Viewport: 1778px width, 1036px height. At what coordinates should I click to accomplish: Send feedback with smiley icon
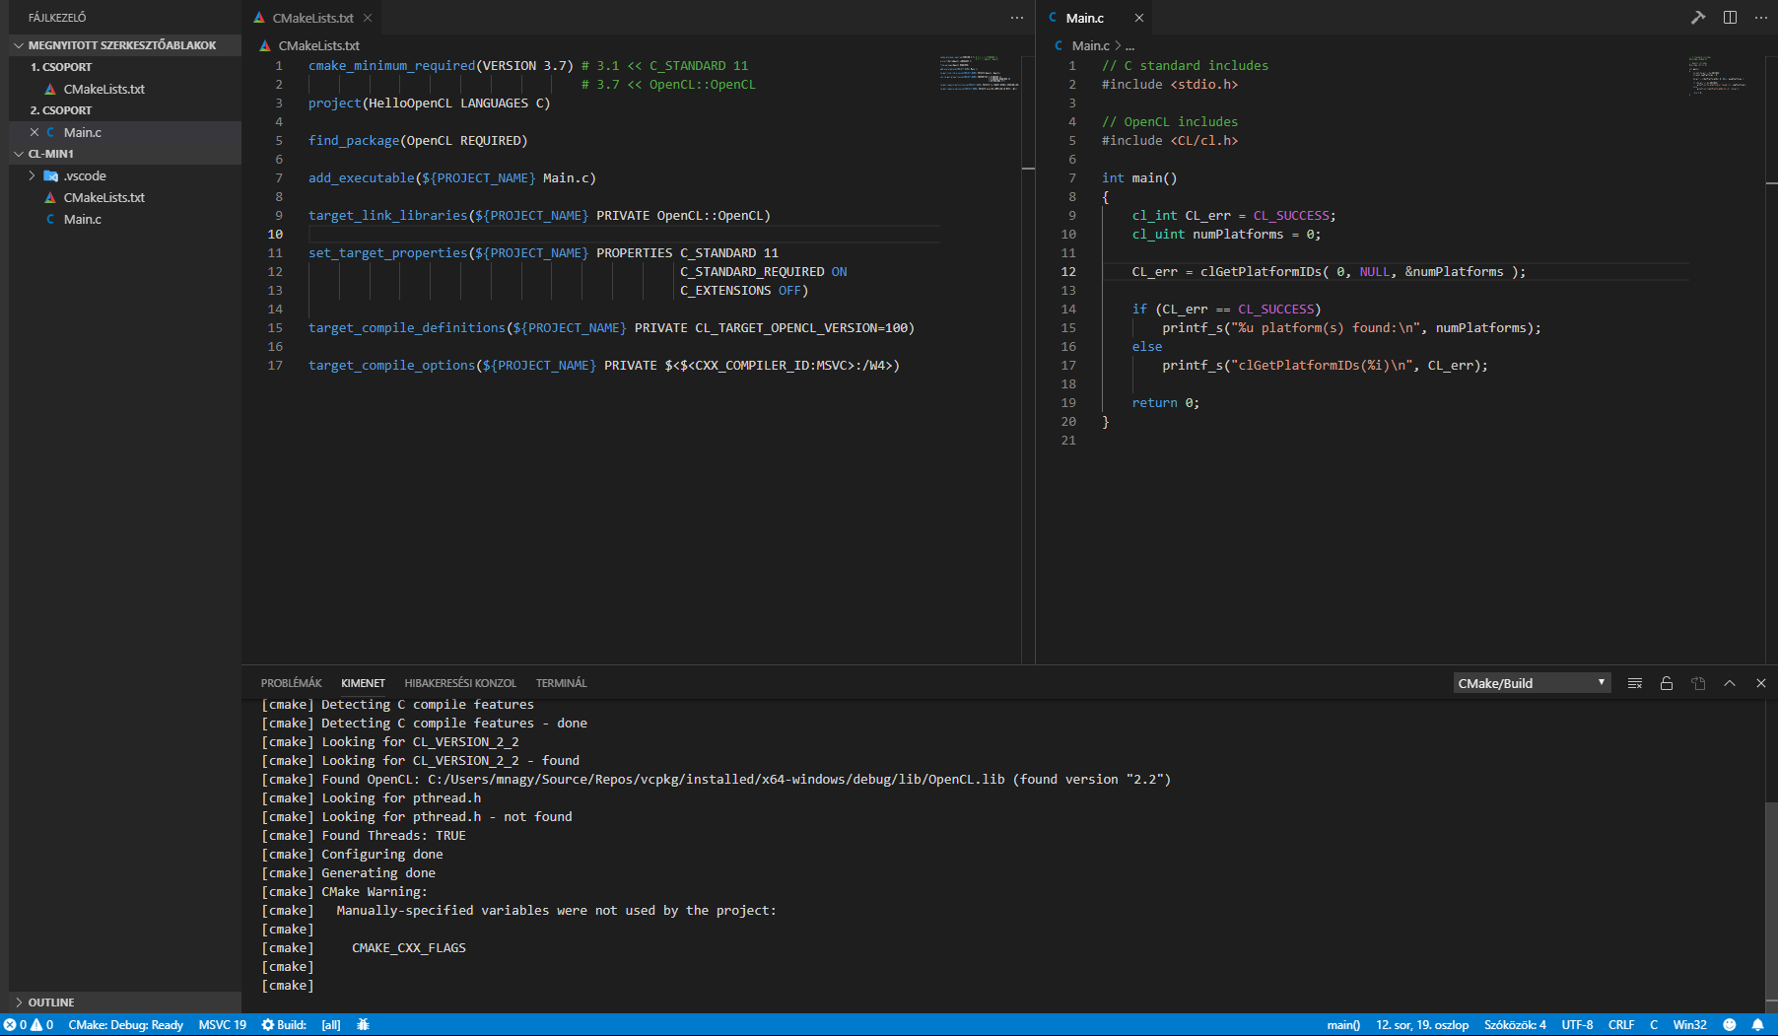pyautogui.click(x=1729, y=1025)
